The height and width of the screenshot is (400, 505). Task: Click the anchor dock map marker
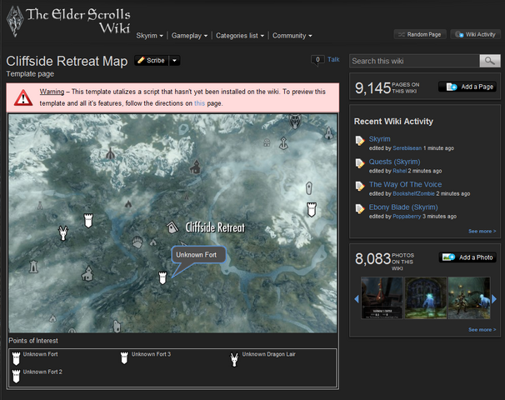tap(283, 143)
